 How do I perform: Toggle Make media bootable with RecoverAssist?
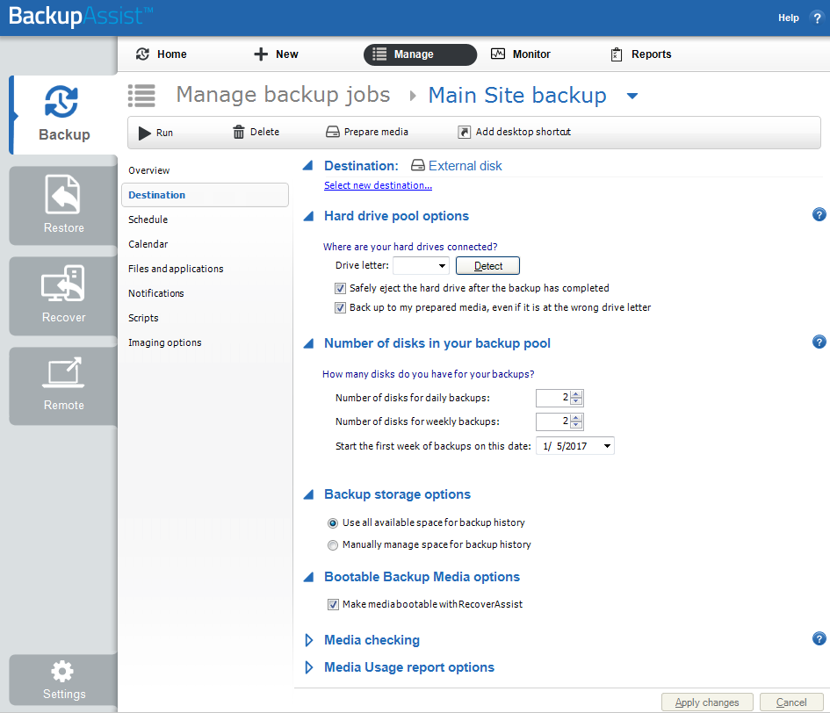click(x=333, y=604)
